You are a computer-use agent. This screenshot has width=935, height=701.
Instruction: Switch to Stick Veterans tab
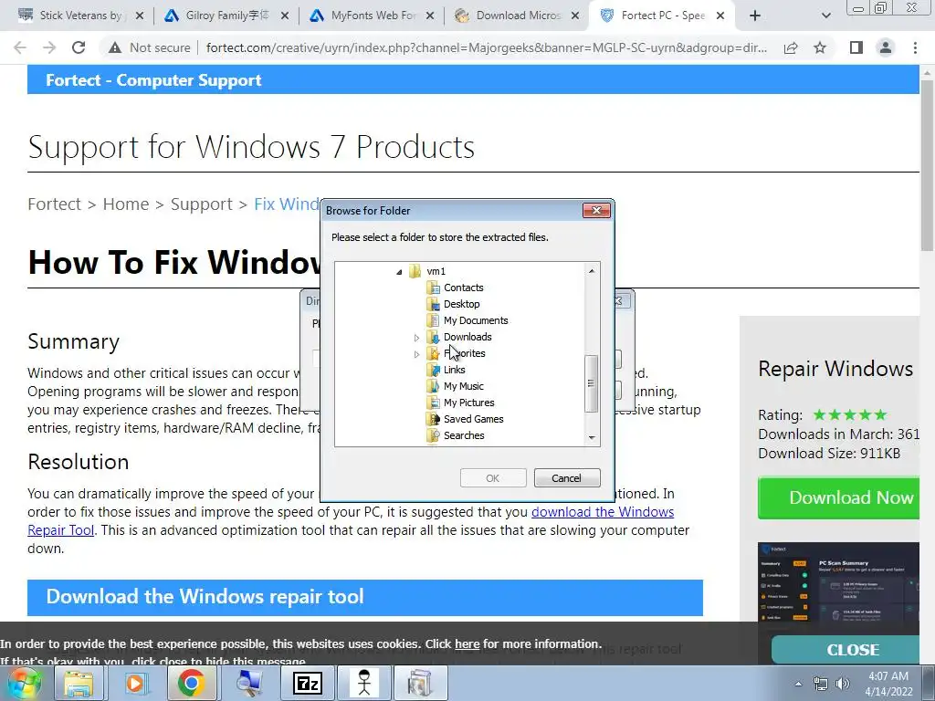coord(80,16)
